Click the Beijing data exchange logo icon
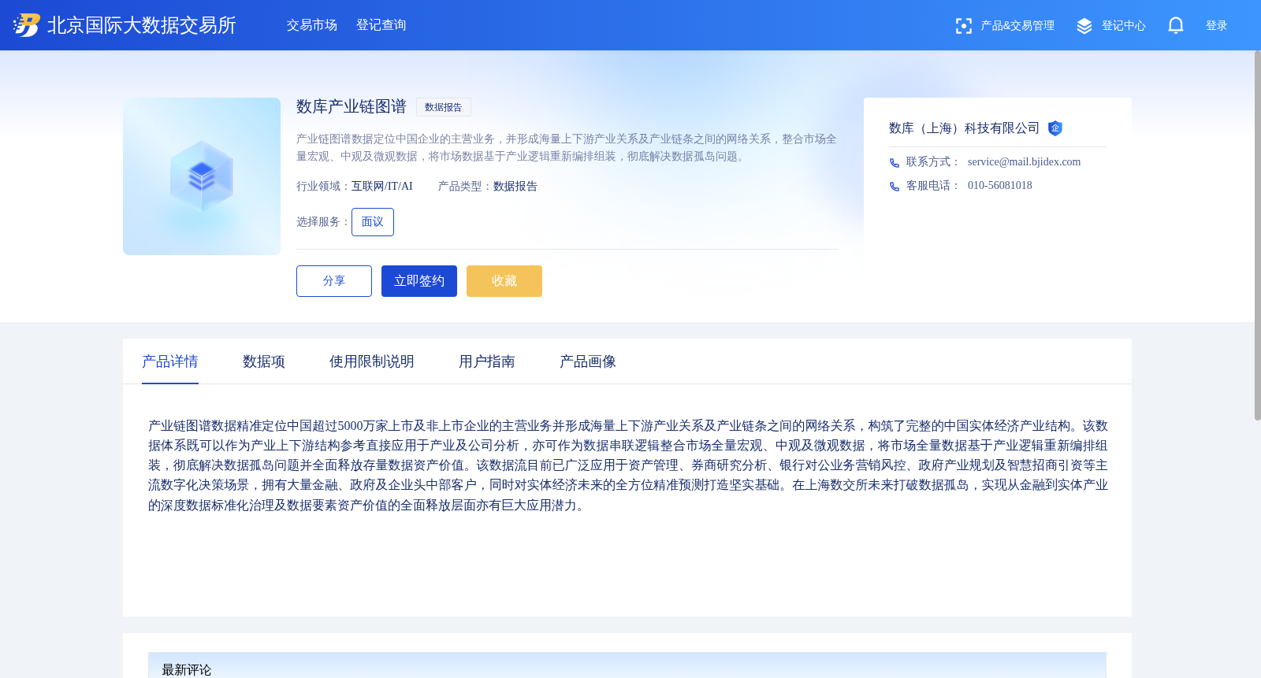The height and width of the screenshot is (678, 1261). (x=26, y=25)
